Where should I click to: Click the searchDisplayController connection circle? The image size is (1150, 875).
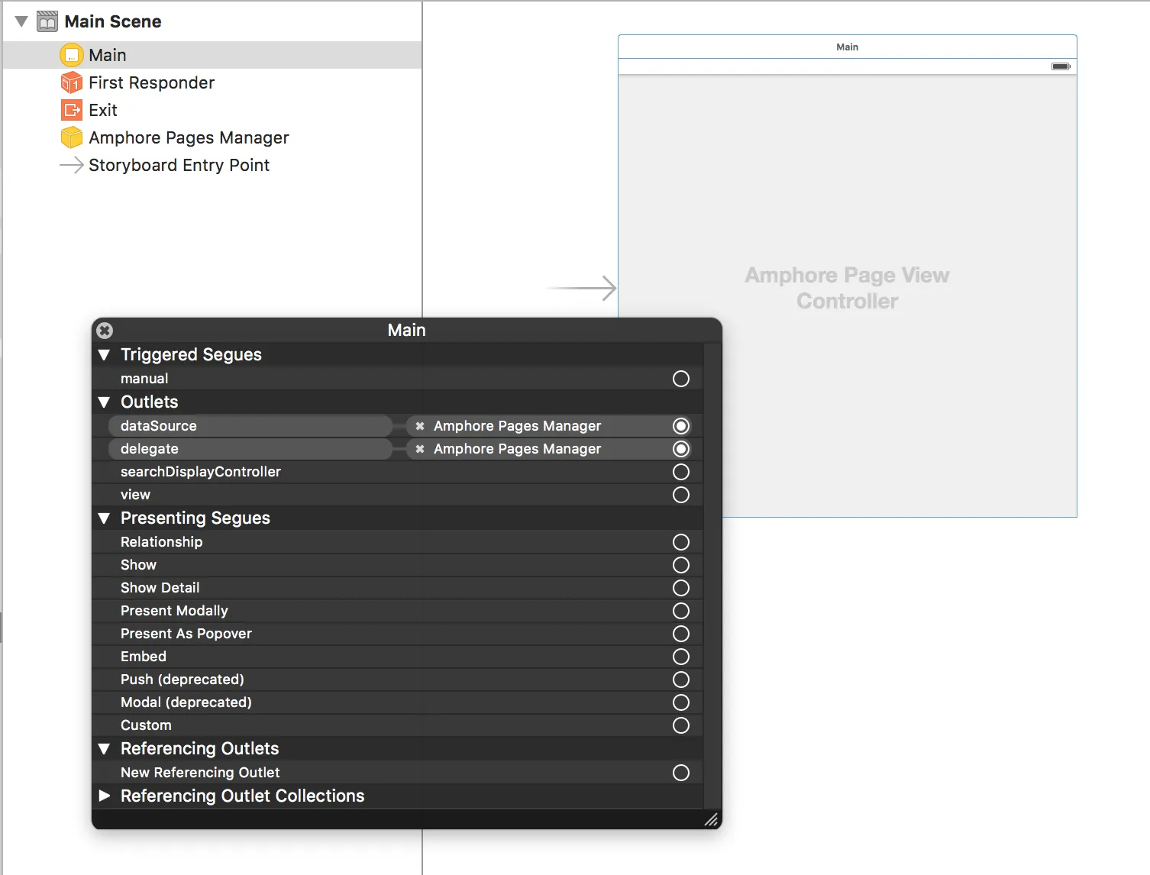[681, 472]
